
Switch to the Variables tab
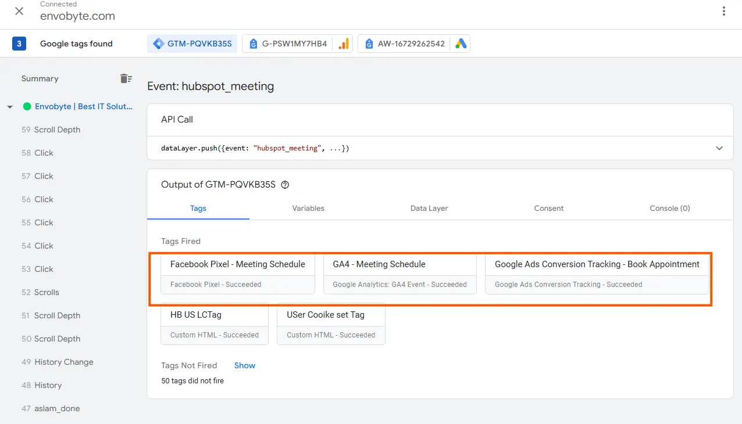pos(308,208)
